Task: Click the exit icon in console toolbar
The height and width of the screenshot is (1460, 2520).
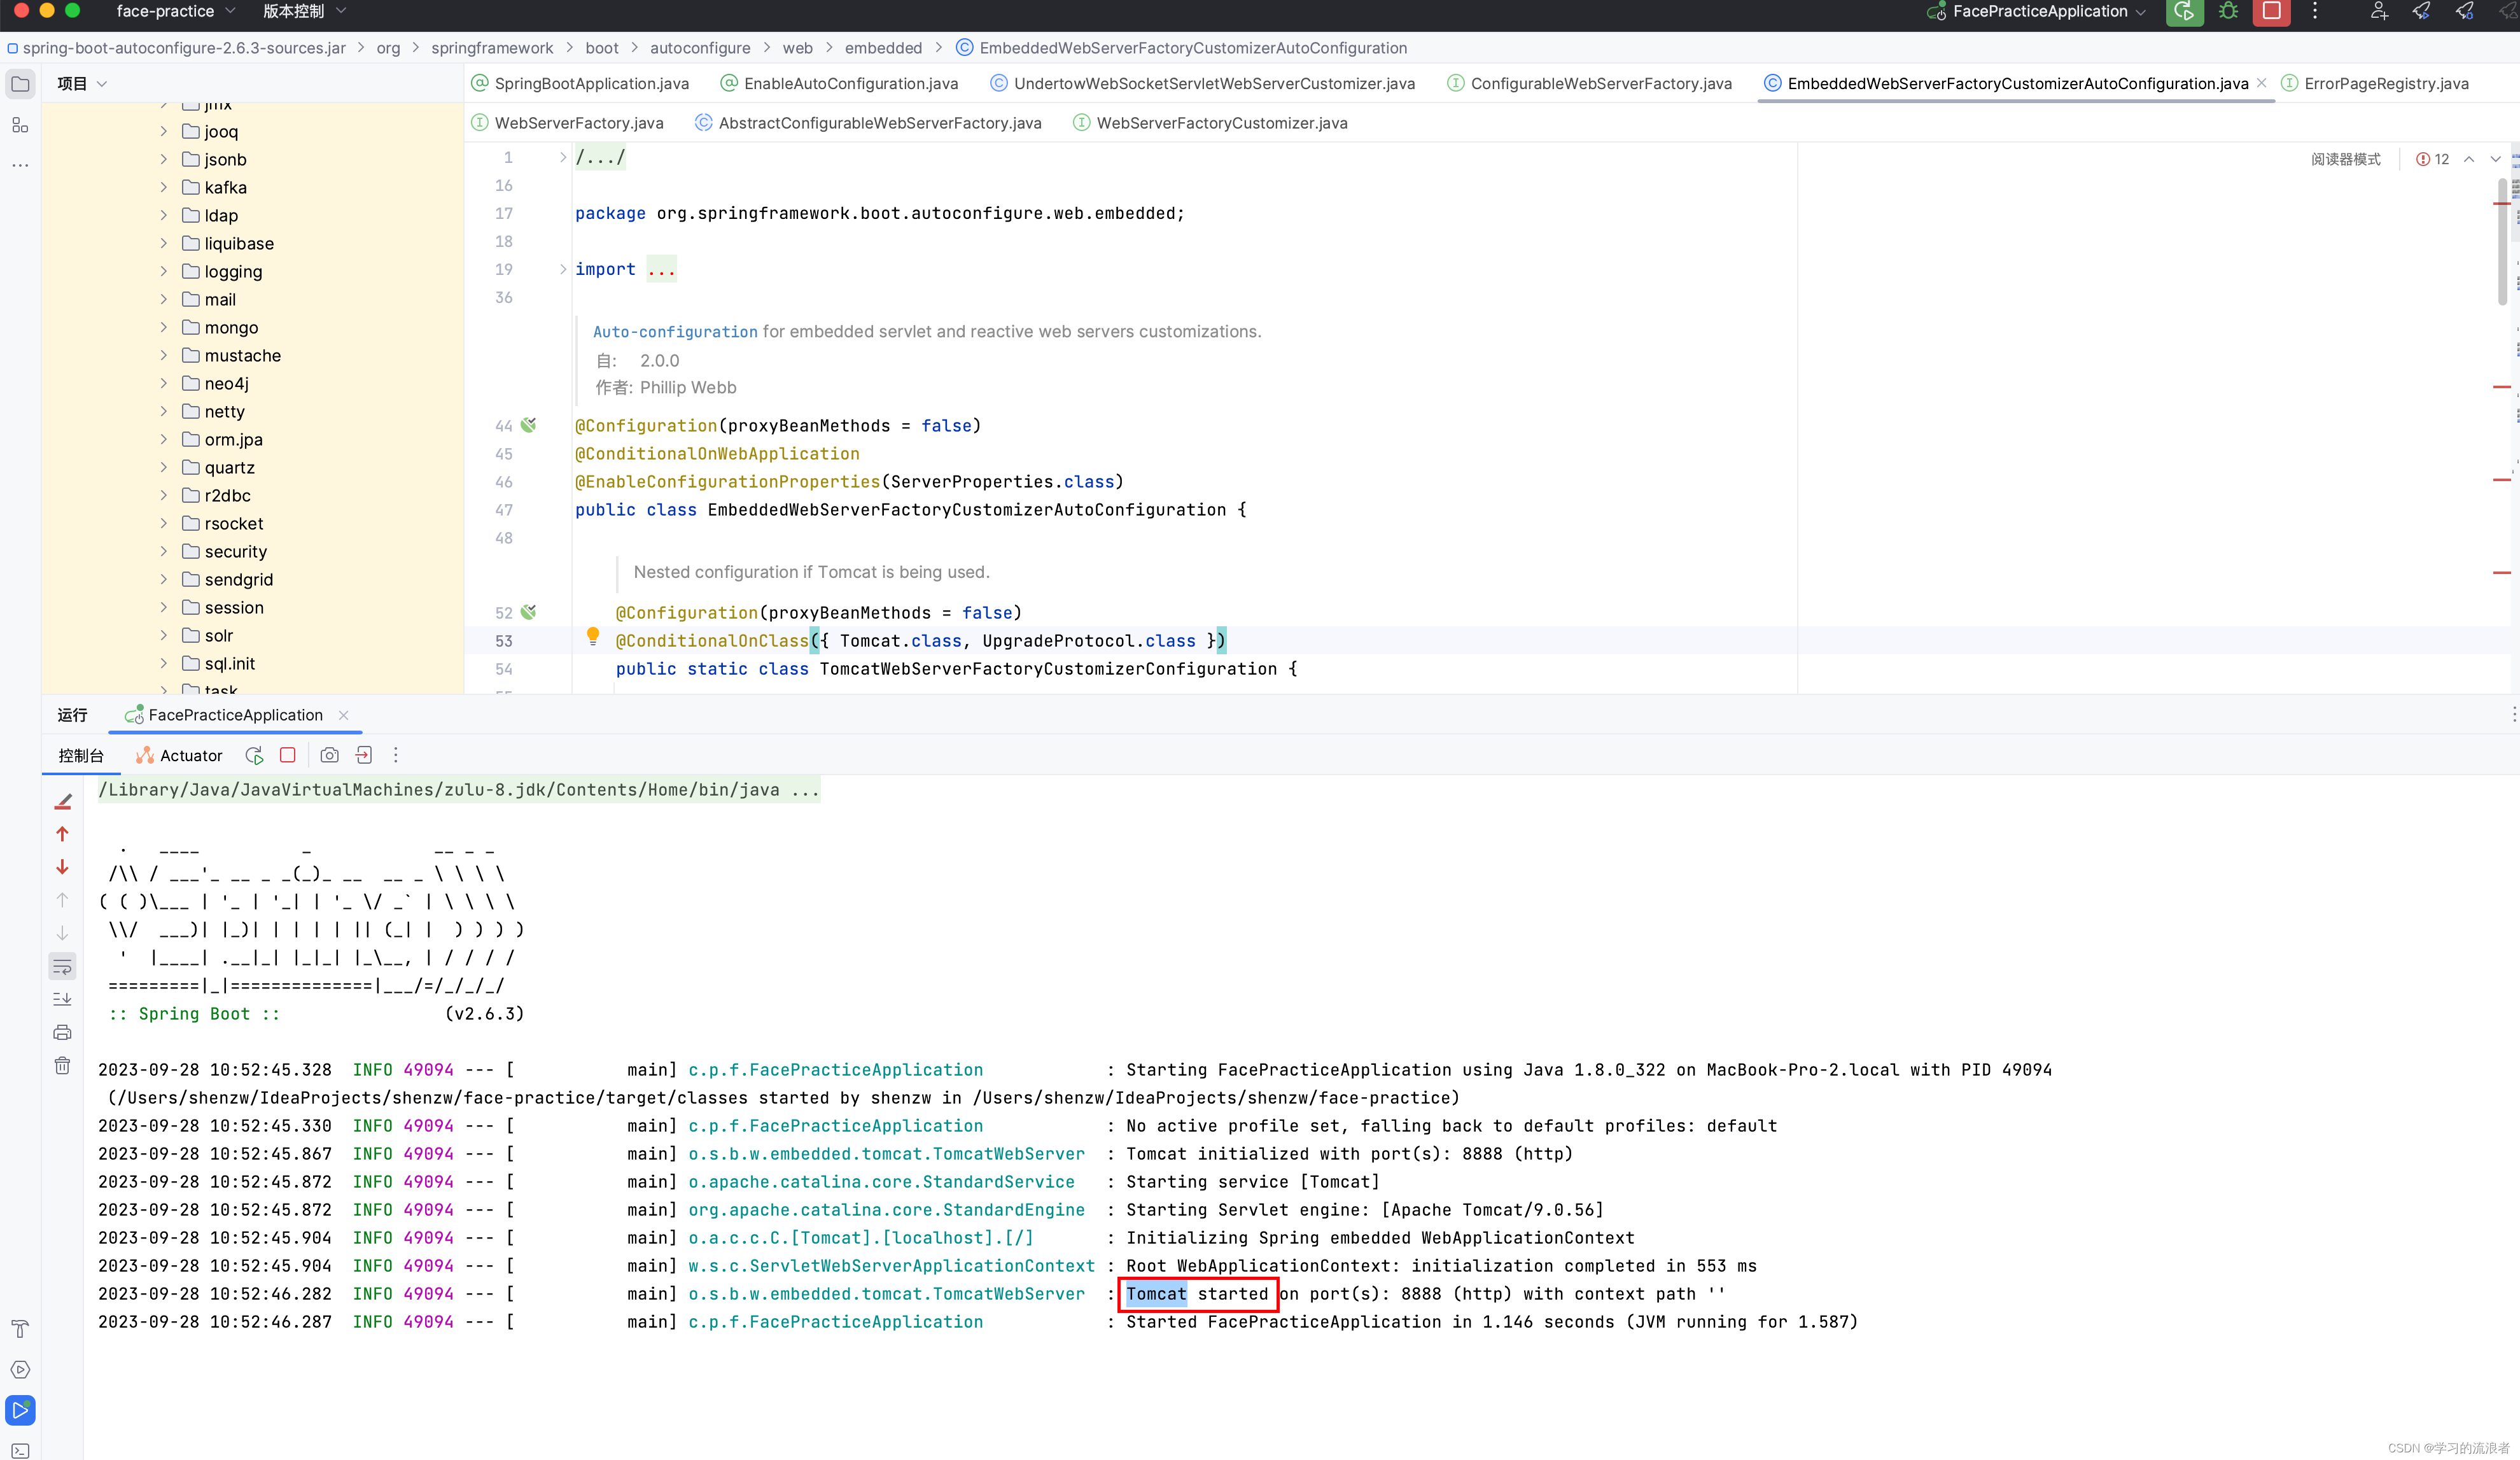Action: pyautogui.click(x=363, y=755)
